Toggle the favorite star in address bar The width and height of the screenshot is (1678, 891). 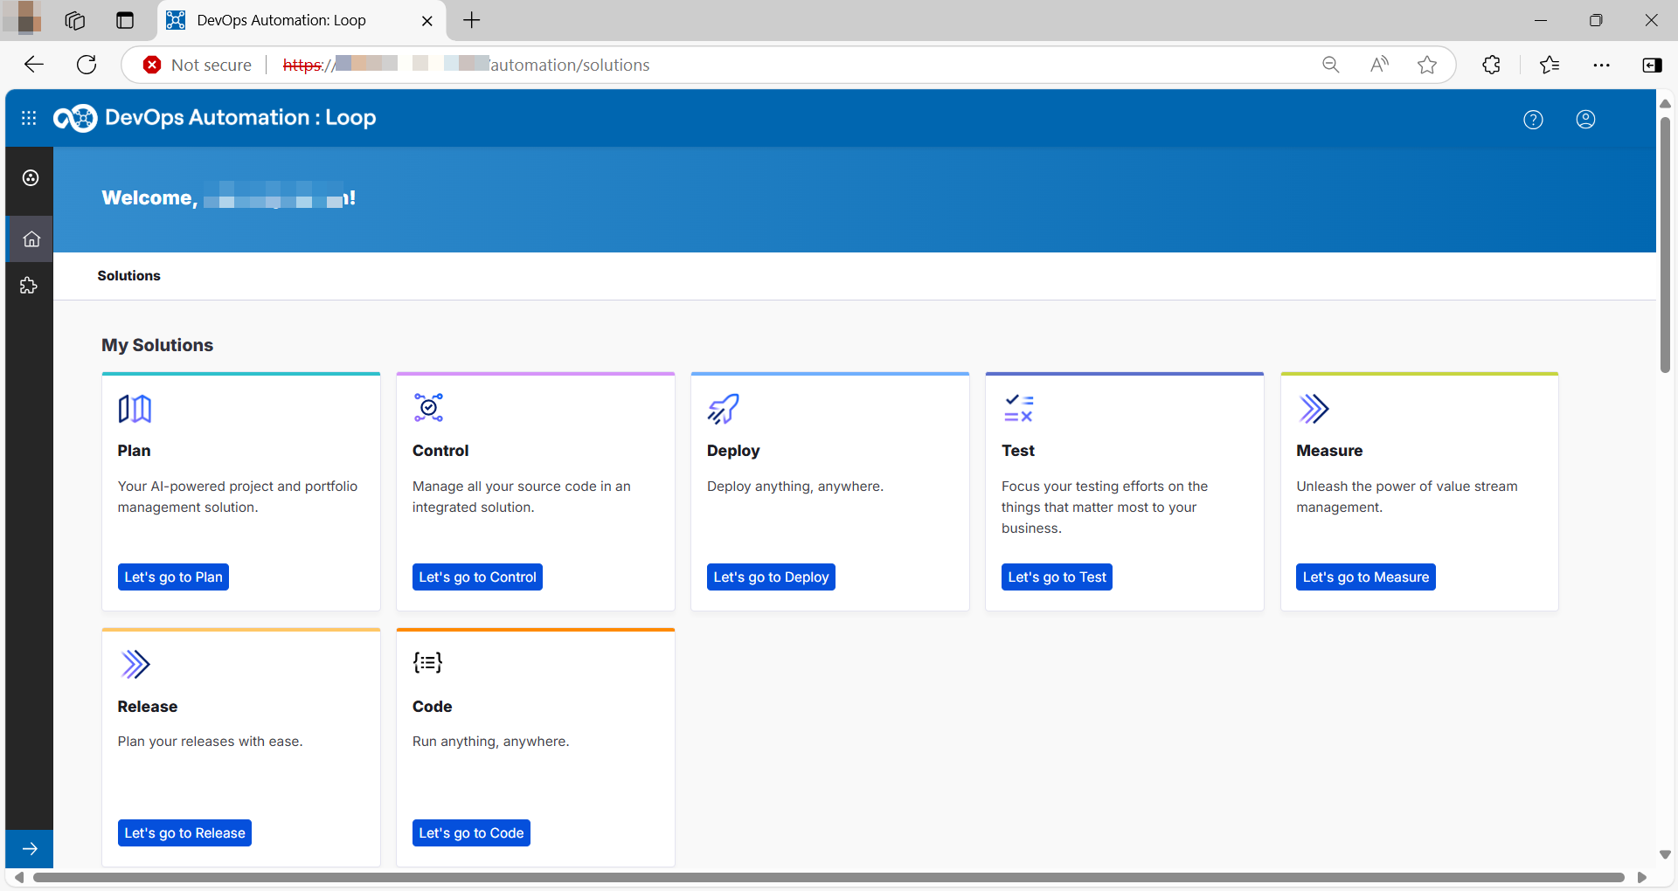pyautogui.click(x=1427, y=65)
